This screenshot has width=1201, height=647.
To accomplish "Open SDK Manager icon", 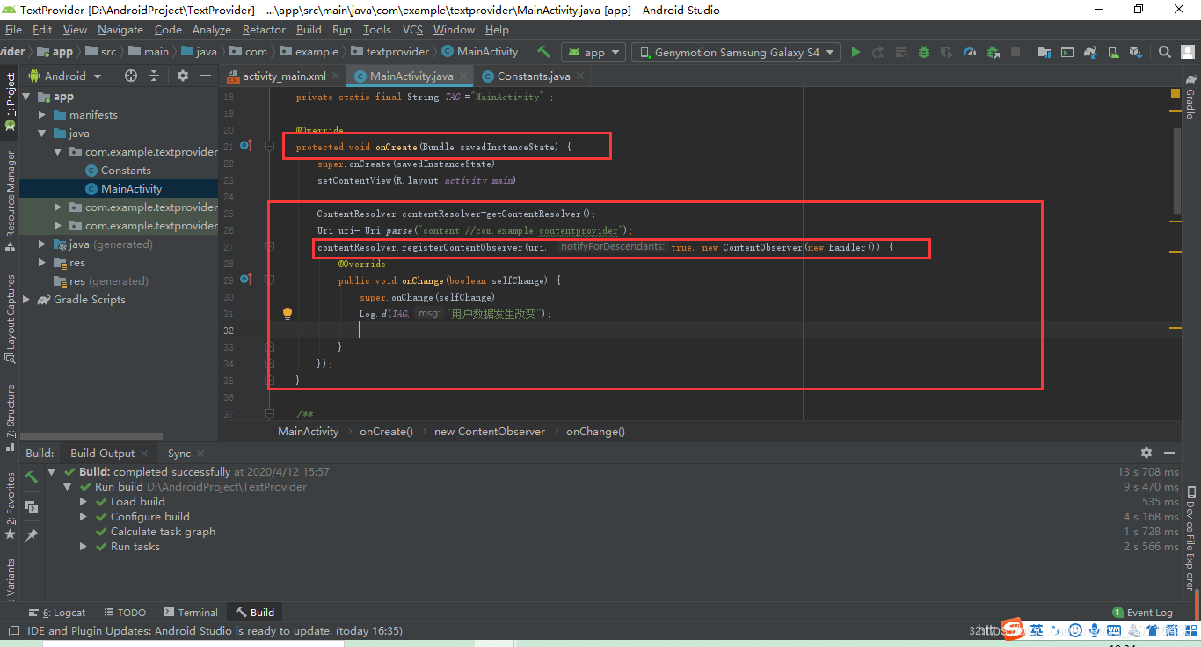I will tap(1136, 52).
